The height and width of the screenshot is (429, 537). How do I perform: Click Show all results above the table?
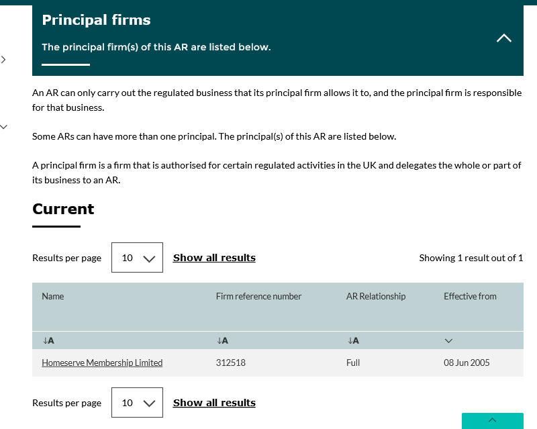click(x=214, y=258)
